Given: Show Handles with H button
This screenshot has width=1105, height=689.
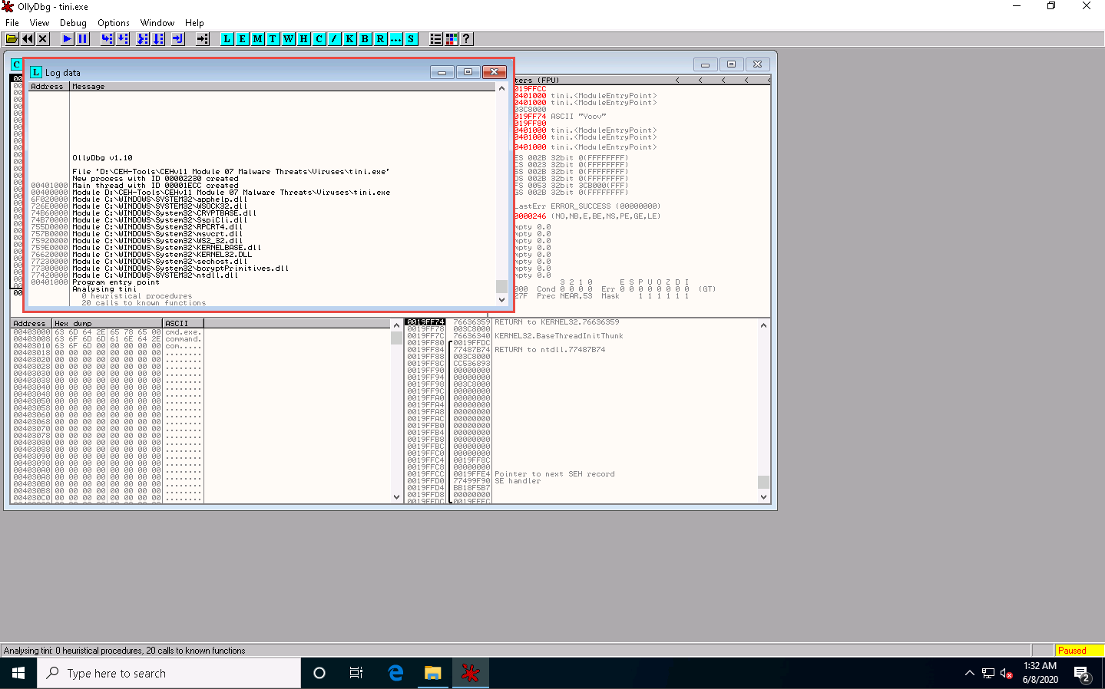Looking at the screenshot, I should coord(303,38).
